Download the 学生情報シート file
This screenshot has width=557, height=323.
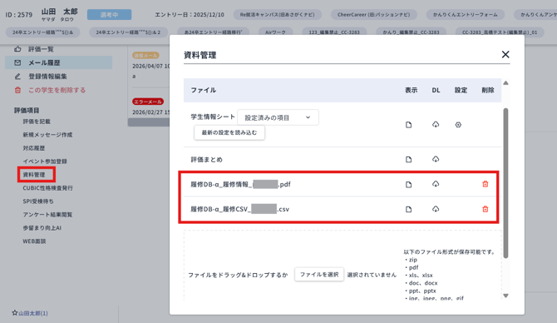(436, 125)
